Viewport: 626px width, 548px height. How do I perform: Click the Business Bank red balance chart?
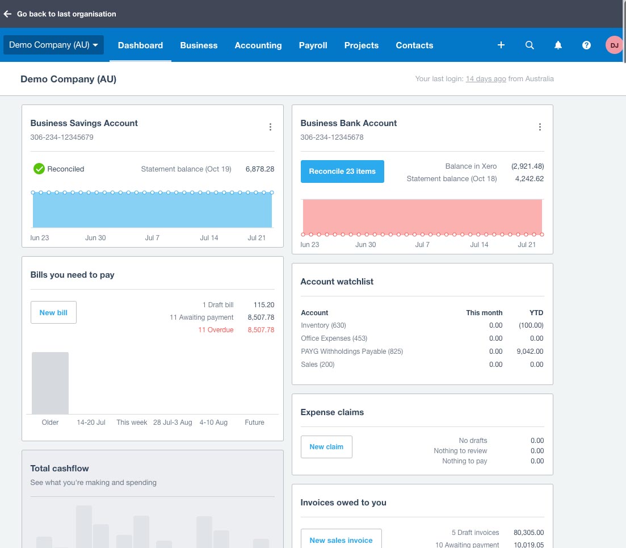click(x=422, y=216)
